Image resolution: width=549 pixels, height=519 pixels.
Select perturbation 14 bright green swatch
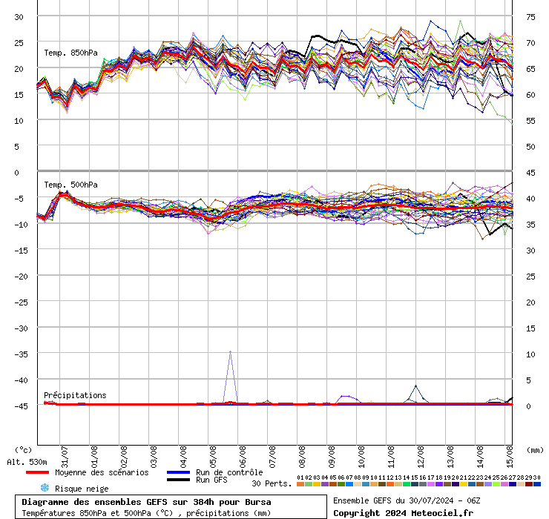pyautogui.click(x=406, y=484)
